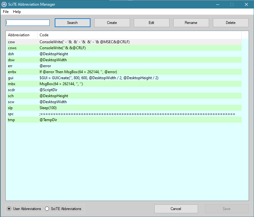Open the File menu
Image resolution: width=254 pixels, height=217 pixels.
click(6, 12)
